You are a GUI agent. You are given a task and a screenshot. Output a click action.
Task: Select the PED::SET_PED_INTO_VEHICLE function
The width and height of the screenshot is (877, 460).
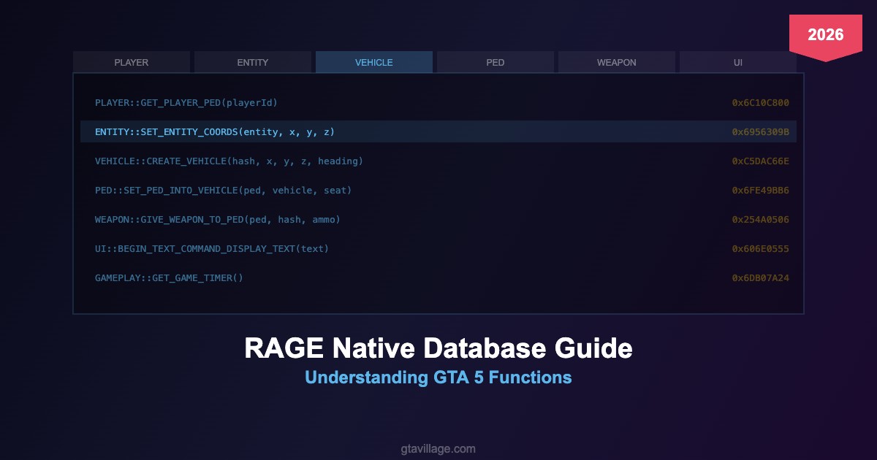click(x=223, y=191)
